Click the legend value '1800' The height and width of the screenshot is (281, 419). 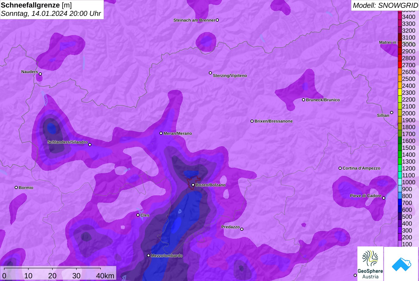tap(409, 127)
